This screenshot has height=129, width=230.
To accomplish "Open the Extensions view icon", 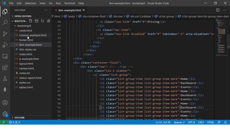I will [x=5, y=67].
